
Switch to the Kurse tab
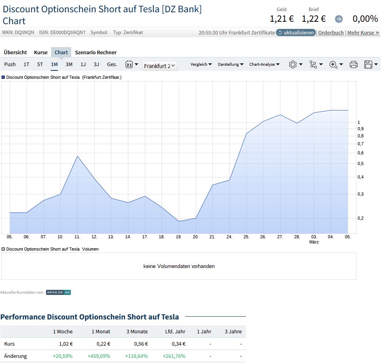(41, 52)
